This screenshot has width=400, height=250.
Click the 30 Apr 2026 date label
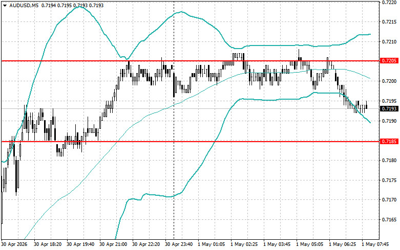pyautogui.click(x=14, y=244)
